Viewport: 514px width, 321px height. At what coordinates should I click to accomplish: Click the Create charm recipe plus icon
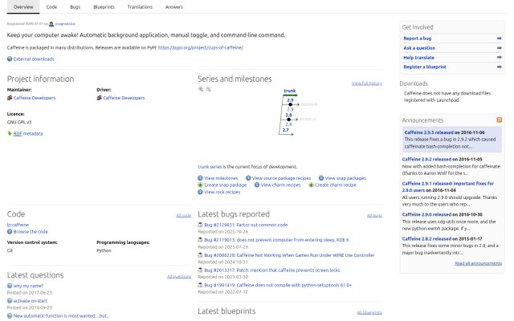(x=311, y=185)
